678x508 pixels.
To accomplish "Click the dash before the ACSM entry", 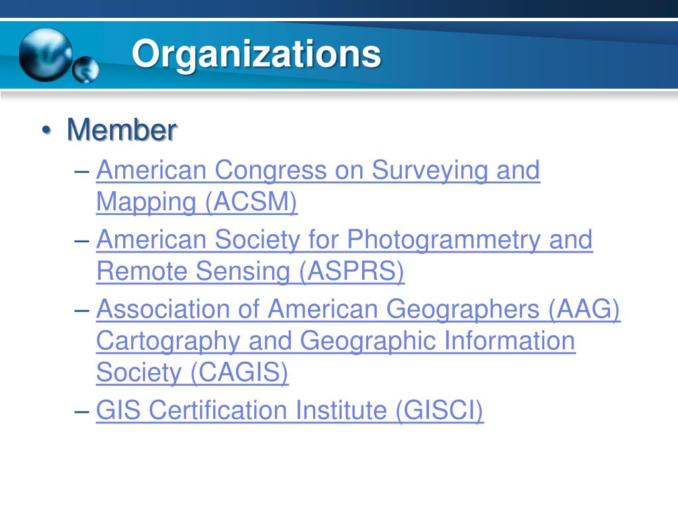I will [81, 171].
